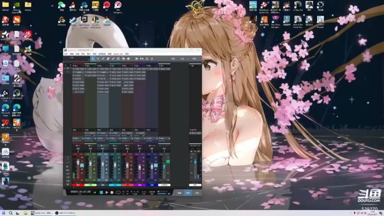Select the Eraser tool in Studio One toolbar
This screenshot has height=216, width=384.
[108, 59]
